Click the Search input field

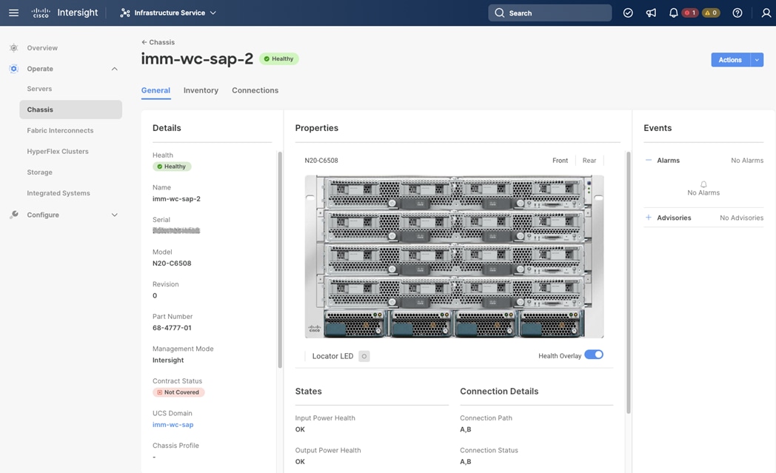pyautogui.click(x=550, y=13)
